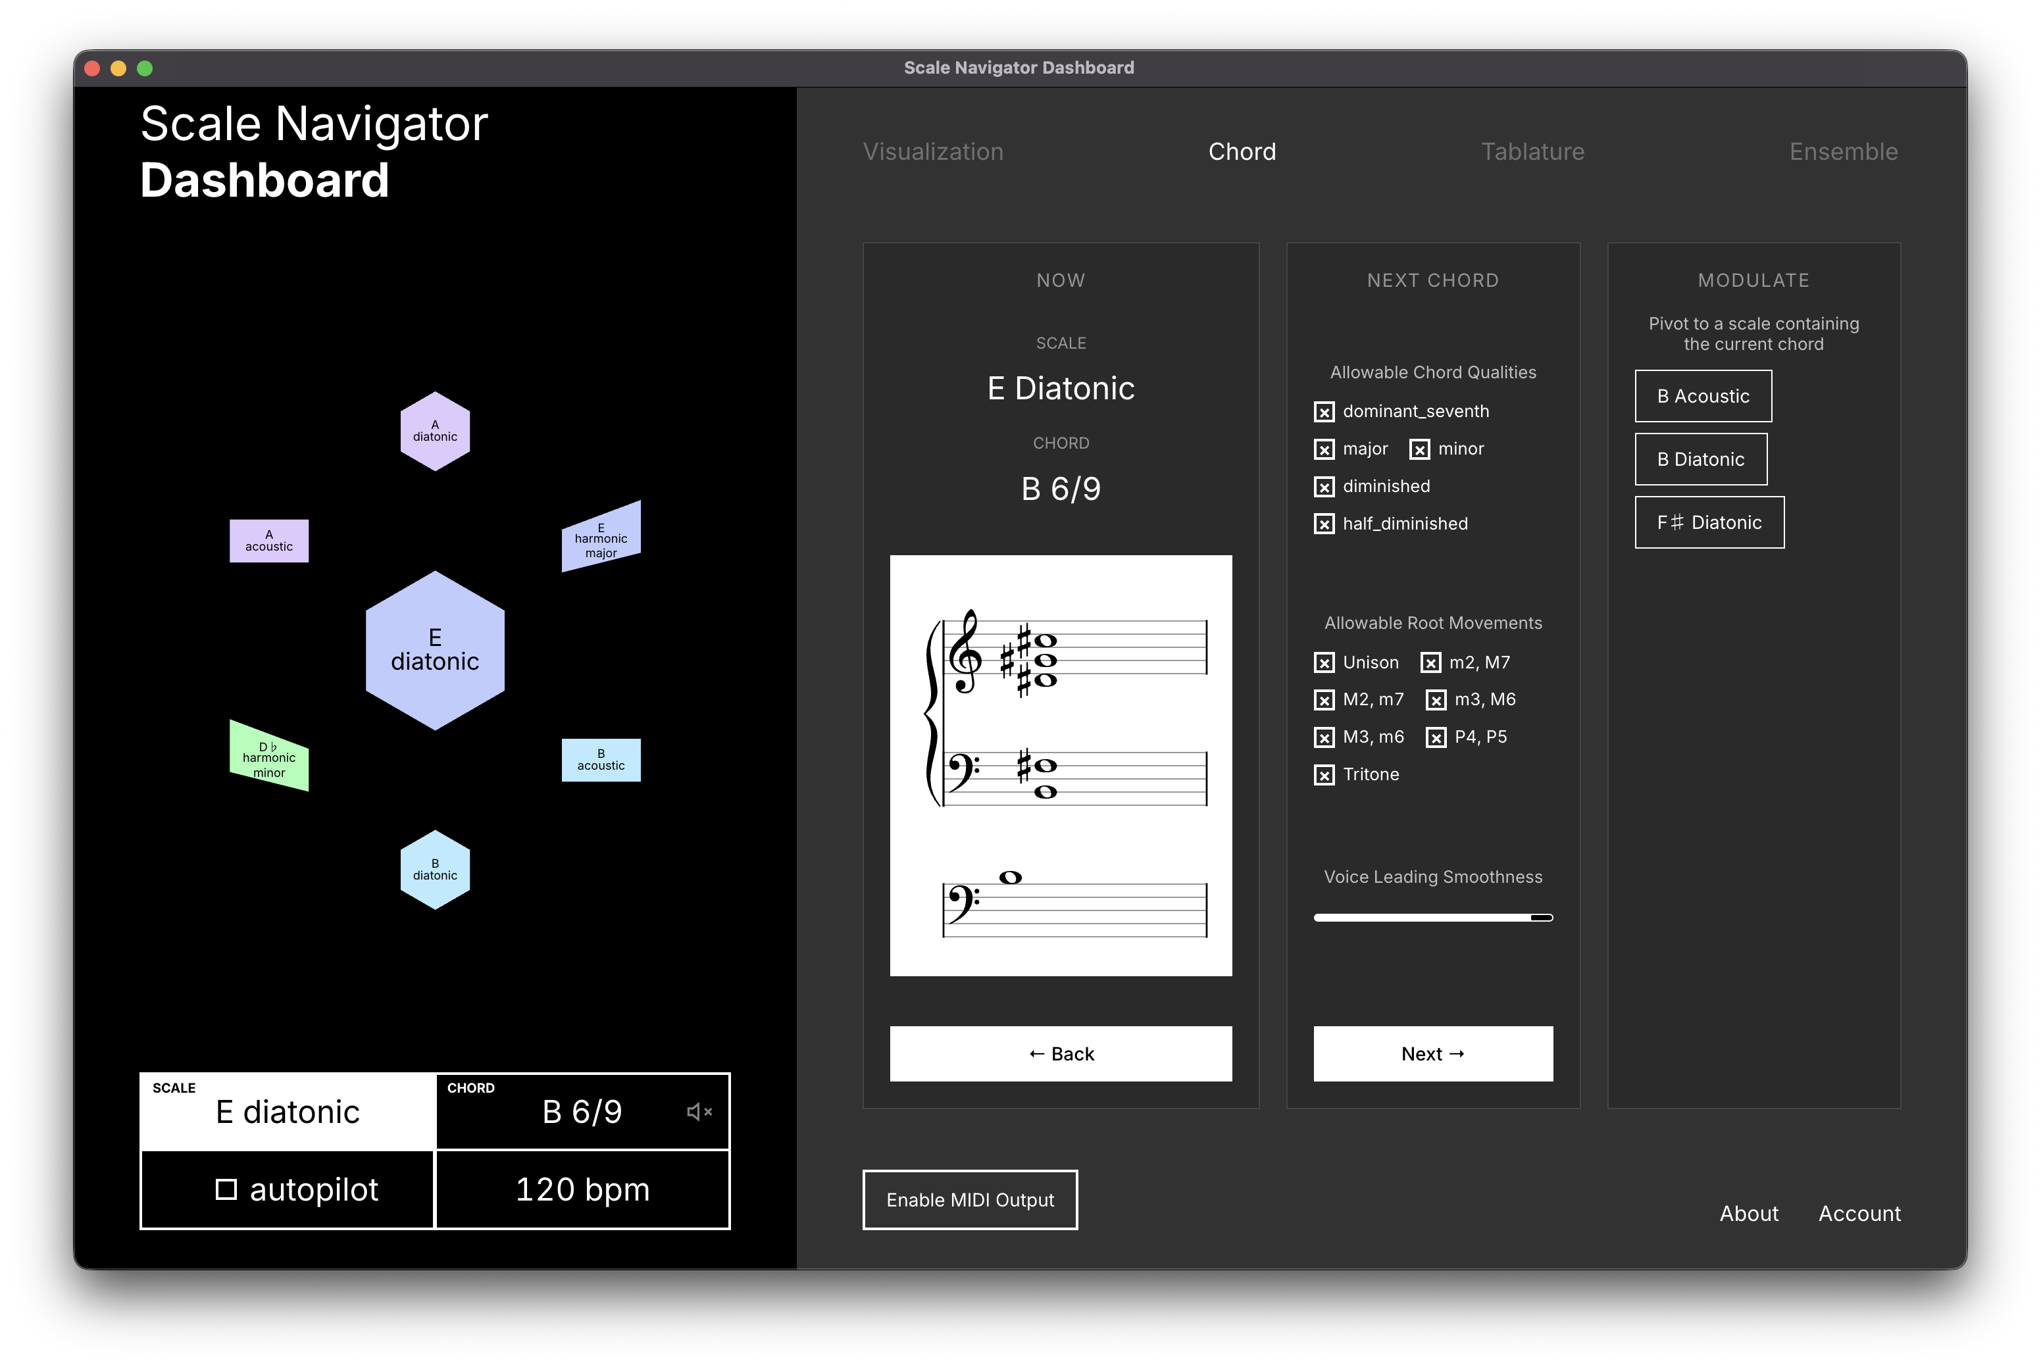Toggle the Unison root movement

coord(1325,662)
